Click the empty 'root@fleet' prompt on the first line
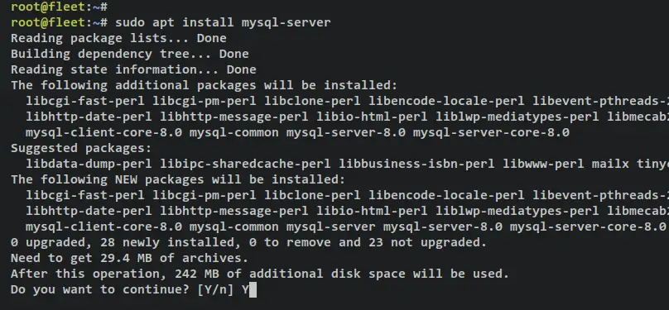 pyautogui.click(x=60, y=7)
